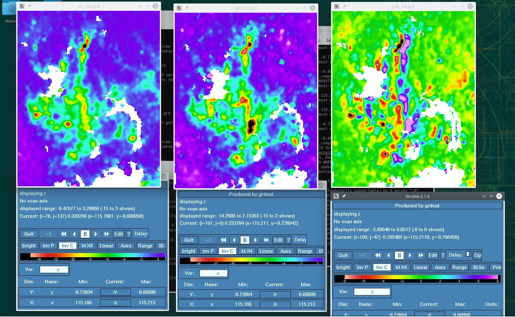Click the colorbar in left Ncview panel

click(92, 257)
